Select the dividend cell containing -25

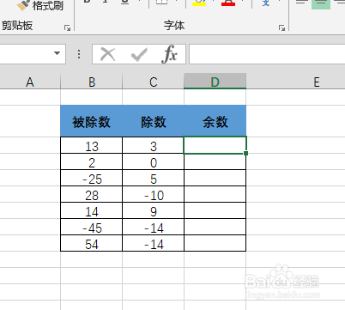92,178
